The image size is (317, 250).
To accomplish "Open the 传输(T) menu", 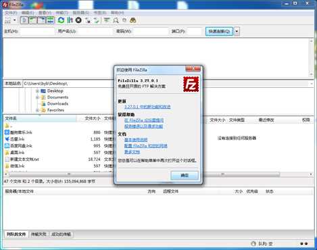I will [62, 13].
